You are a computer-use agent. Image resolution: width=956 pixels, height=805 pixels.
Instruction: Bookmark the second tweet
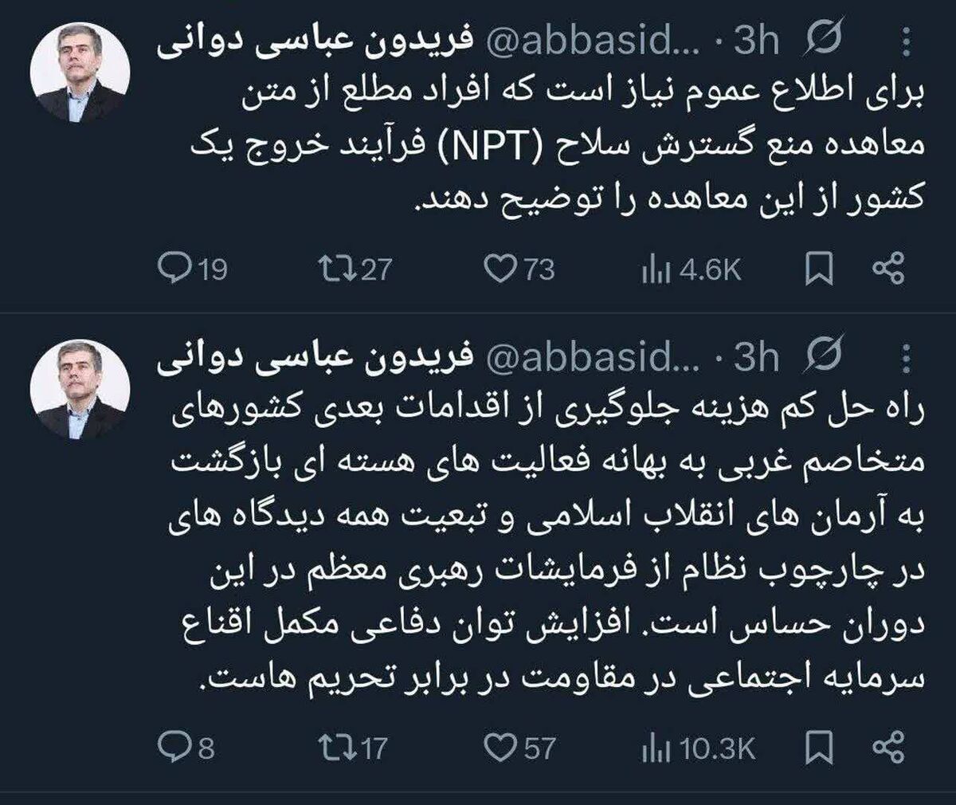[x=818, y=747]
